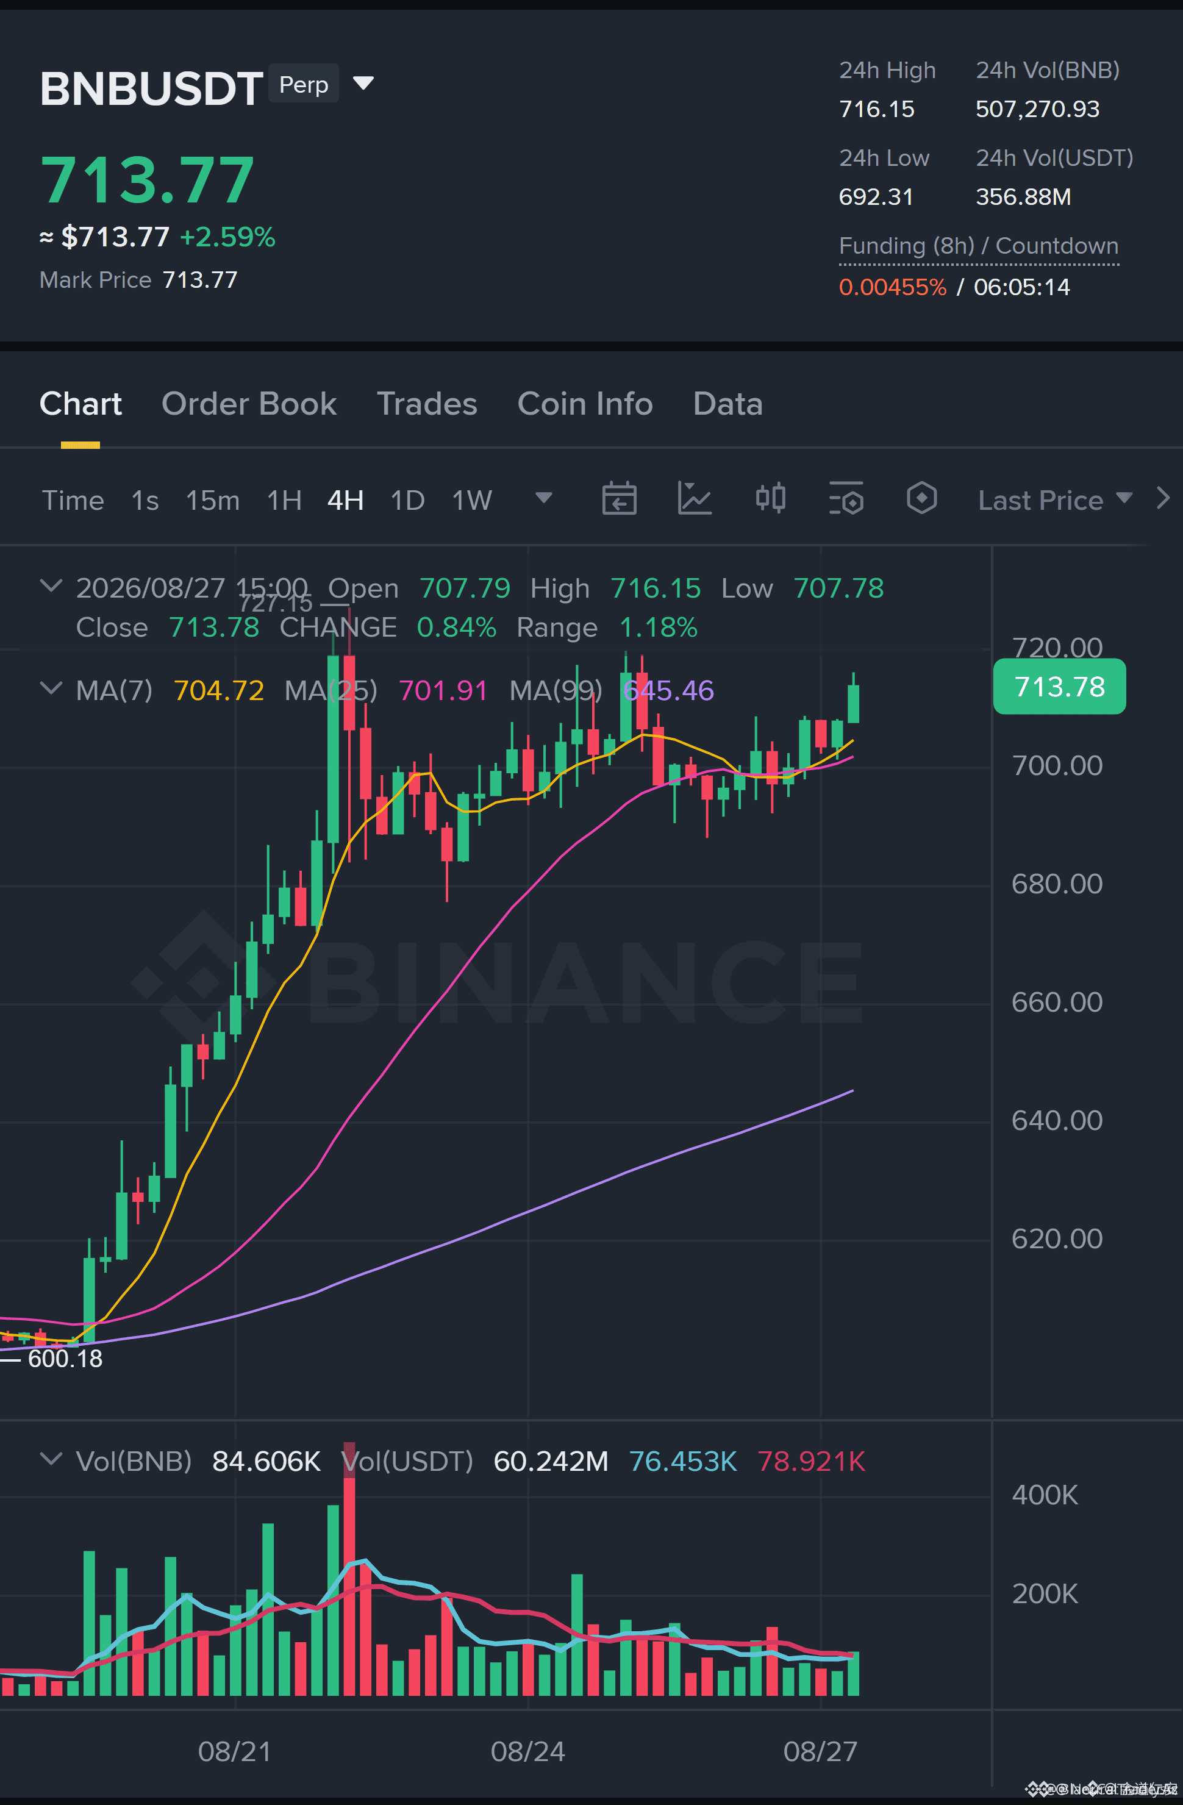1183x1805 pixels.
Task: Tap the large 713.77 last price
Action: click(x=147, y=180)
